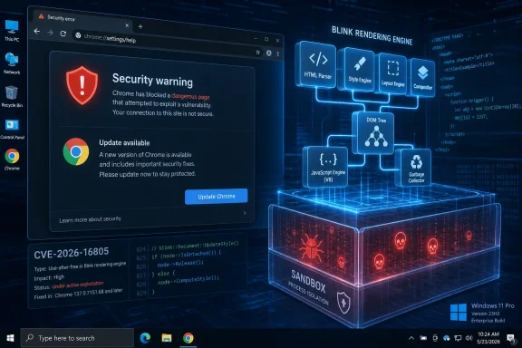Click the Update Chrome button

[217, 197]
